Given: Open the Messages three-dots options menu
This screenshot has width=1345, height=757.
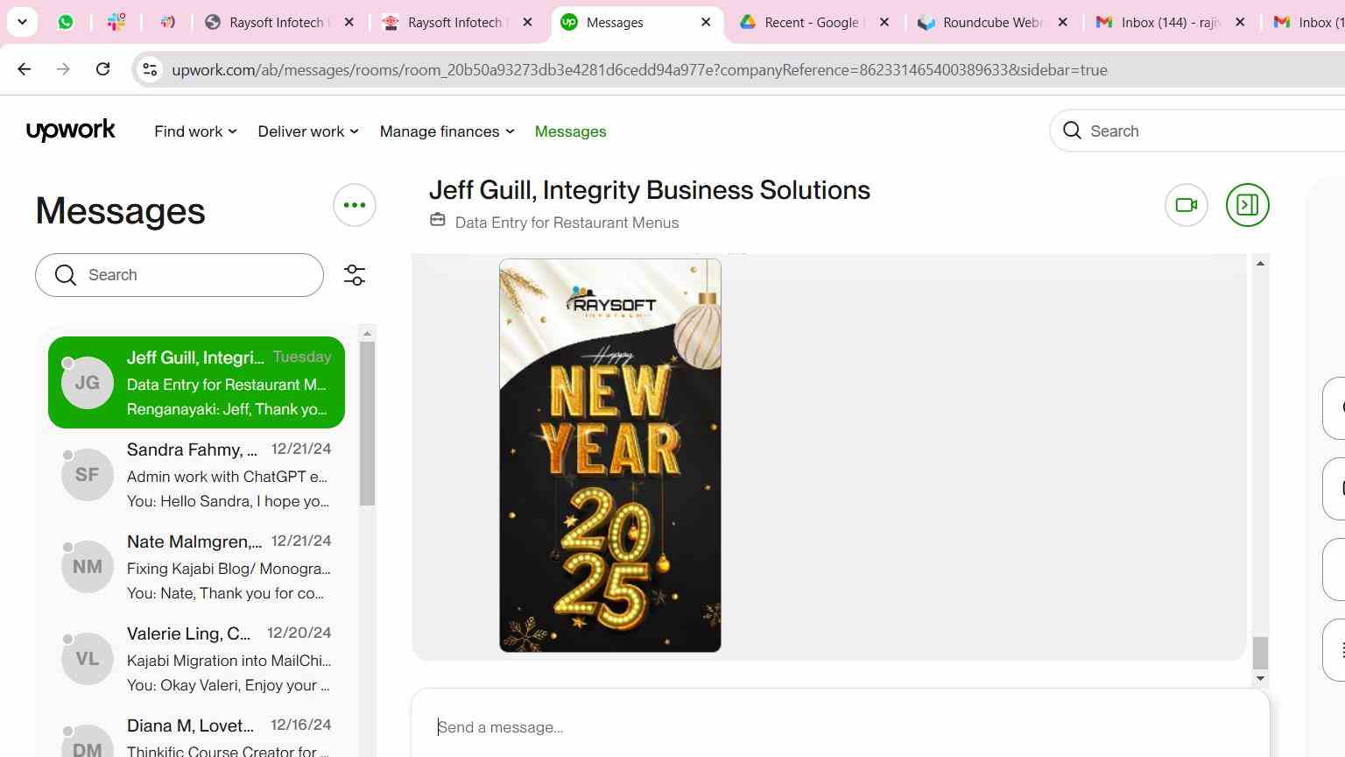Looking at the screenshot, I should 355,205.
